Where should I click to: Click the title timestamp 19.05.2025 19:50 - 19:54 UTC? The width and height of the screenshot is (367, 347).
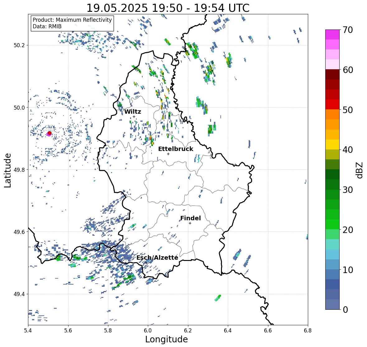[168, 8]
